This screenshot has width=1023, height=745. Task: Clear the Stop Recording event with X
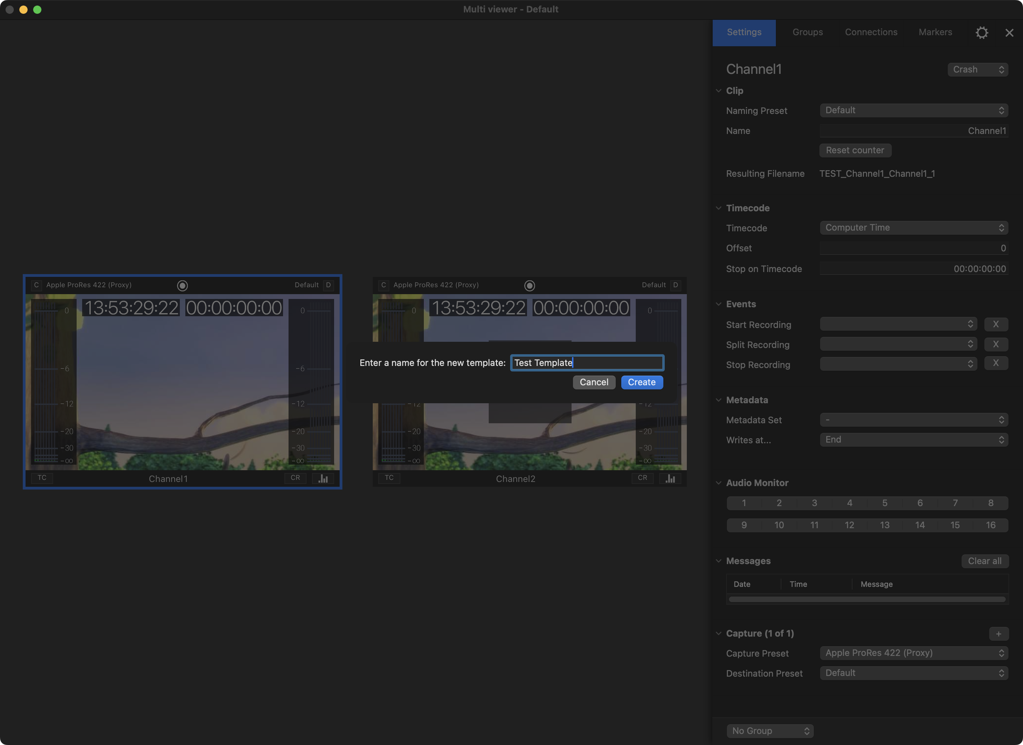996,363
